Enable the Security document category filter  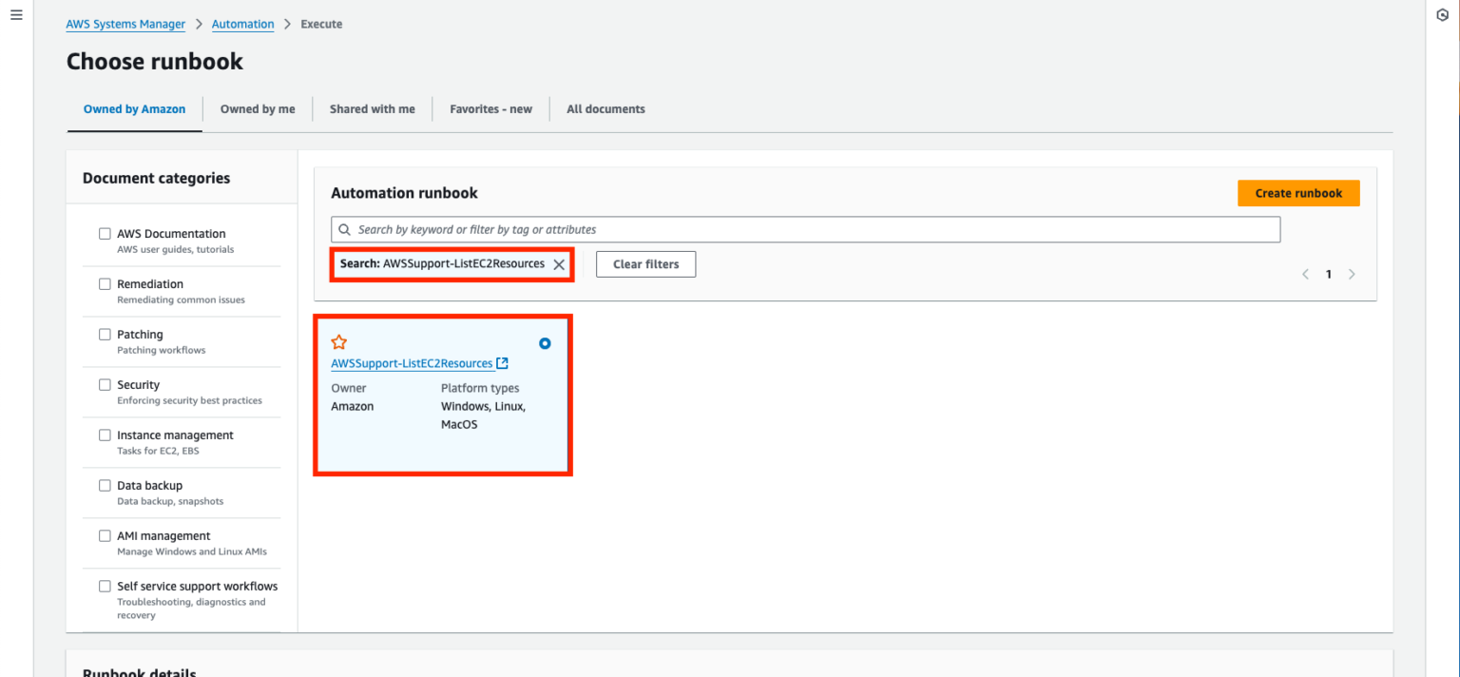[105, 384]
